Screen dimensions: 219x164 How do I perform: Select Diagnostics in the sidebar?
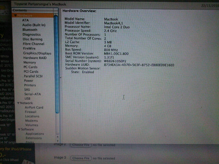31,35
